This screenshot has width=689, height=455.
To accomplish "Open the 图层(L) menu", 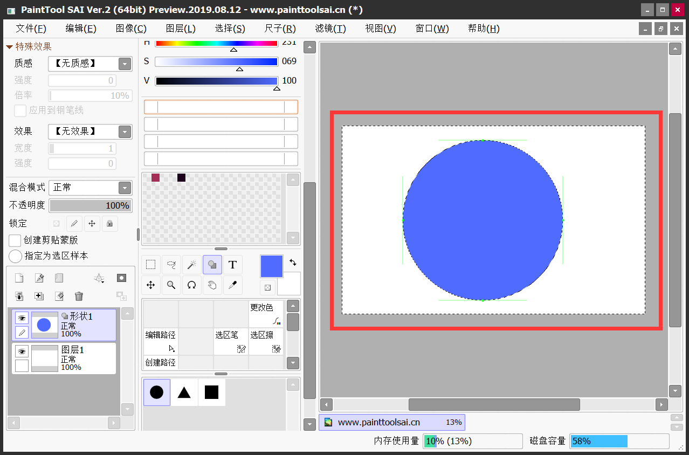I will click(x=181, y=29).
